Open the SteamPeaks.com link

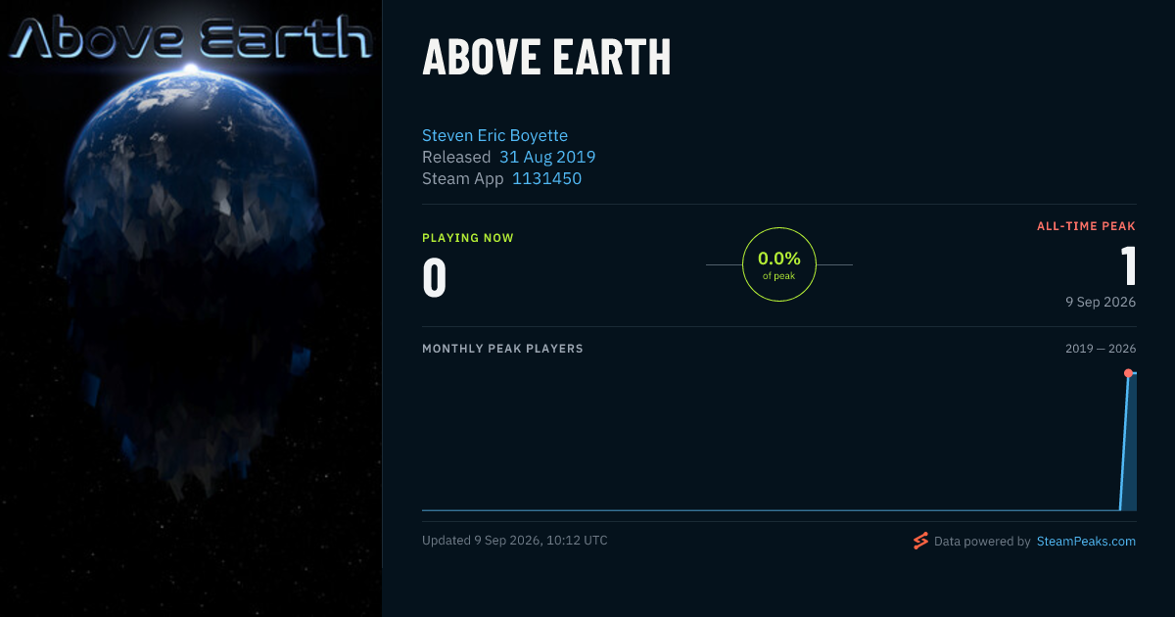tap(1086, 541)
